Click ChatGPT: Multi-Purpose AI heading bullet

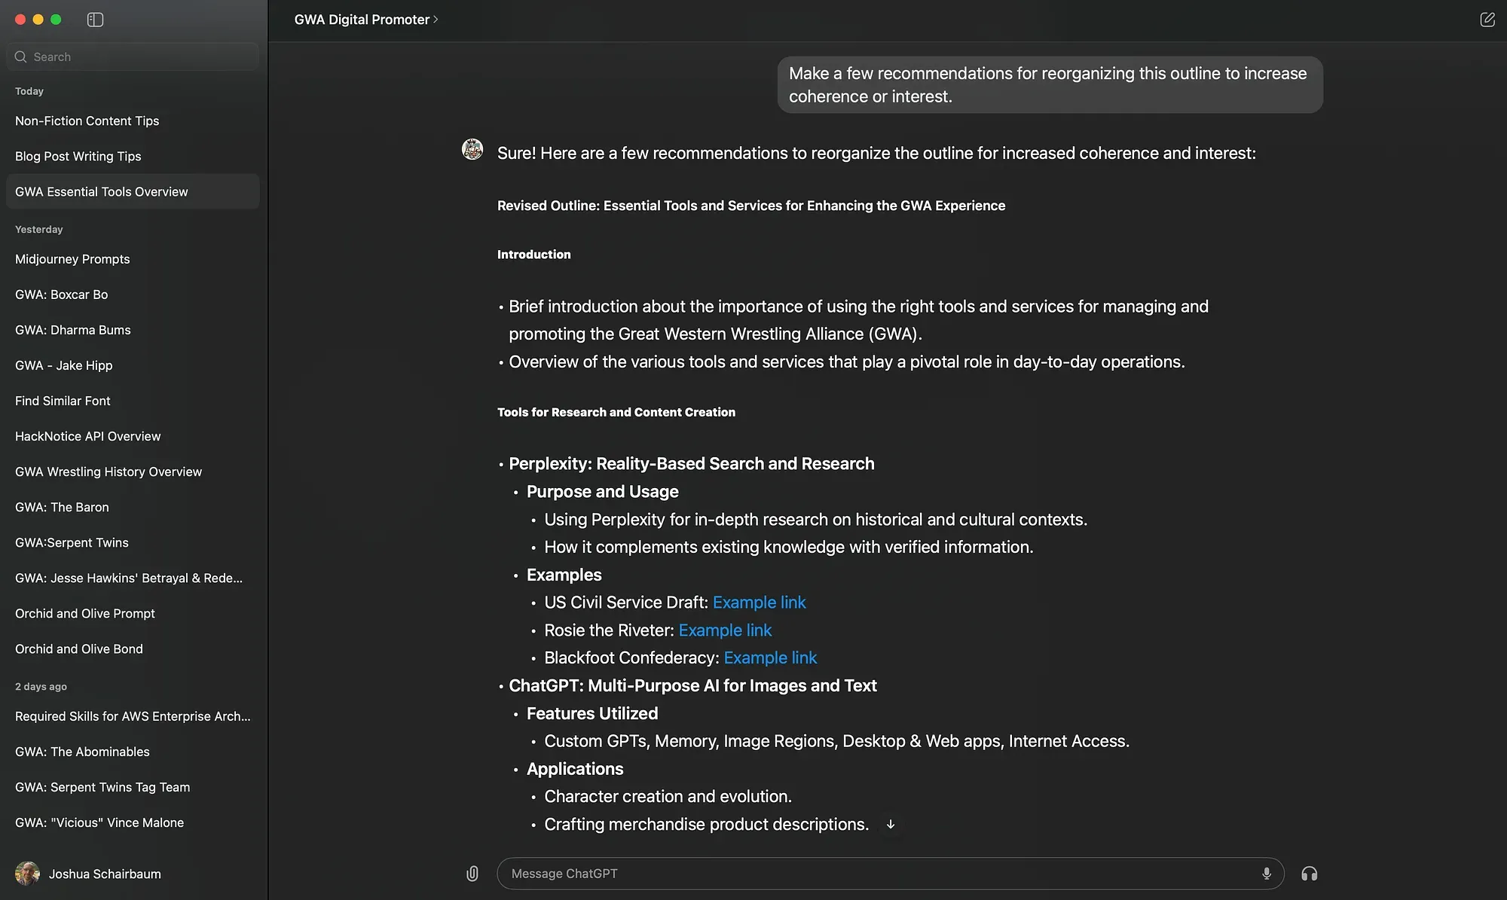pyautogui.click(x=692, y=686)
